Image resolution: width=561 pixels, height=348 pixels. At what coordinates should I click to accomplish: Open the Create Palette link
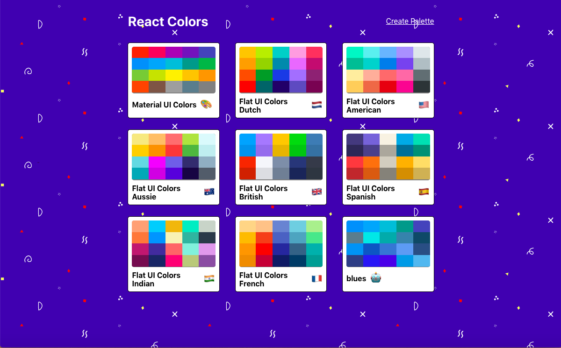coord(410,21)
